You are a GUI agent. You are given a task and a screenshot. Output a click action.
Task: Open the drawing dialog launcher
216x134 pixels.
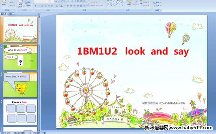coord(151,10)
